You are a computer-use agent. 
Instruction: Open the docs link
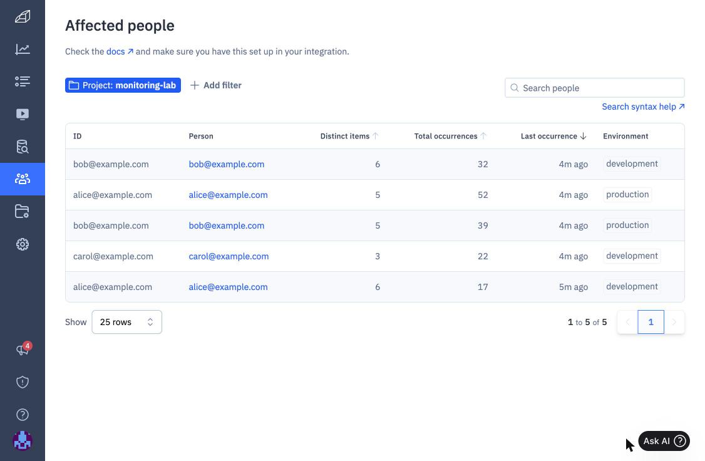point(120,51)
